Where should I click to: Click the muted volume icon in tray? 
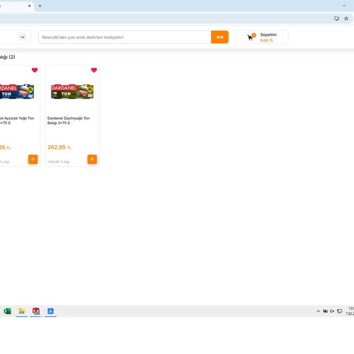332,311
